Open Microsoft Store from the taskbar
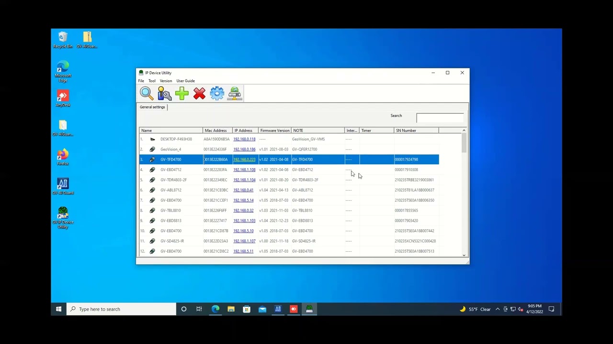 (247, 309)
